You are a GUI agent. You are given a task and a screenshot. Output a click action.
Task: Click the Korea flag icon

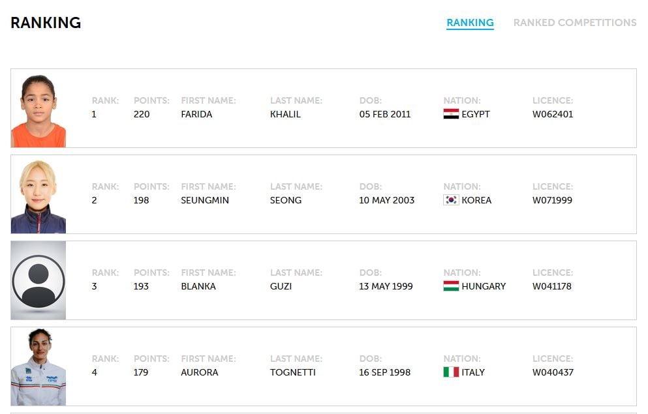tap(451, 200)
